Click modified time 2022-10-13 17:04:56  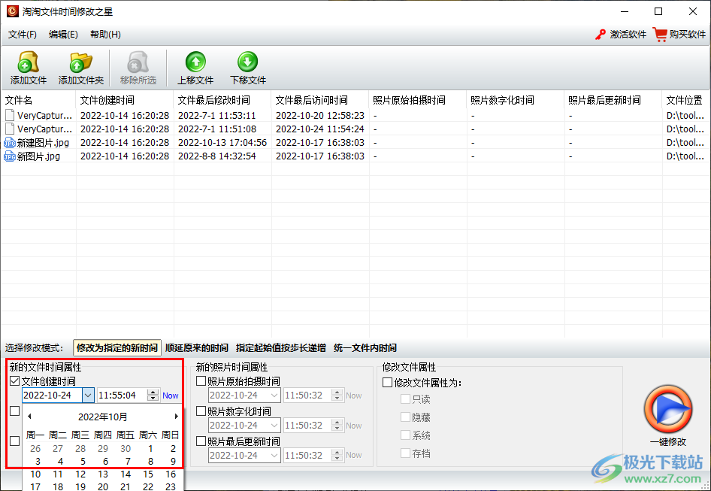point(222,143)
